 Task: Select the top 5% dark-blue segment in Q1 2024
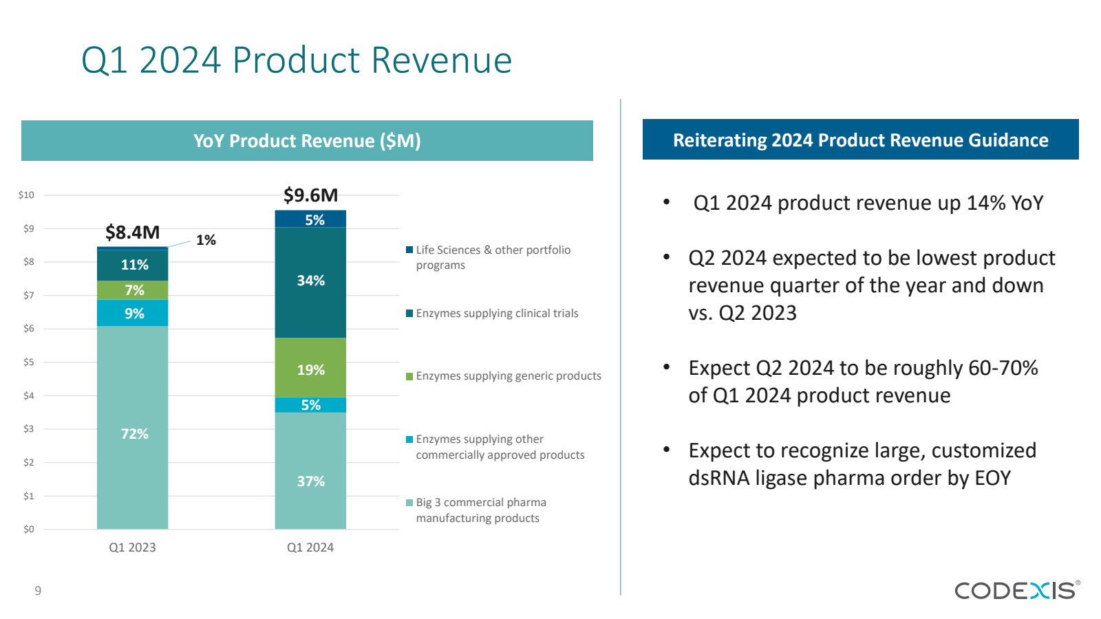pyautogui.click(x=310, y=219)
